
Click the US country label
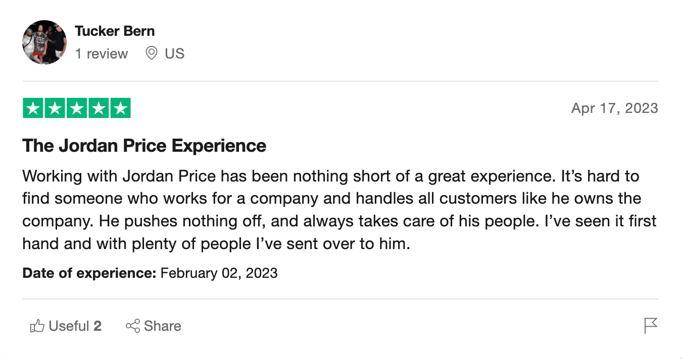[175, 53]
